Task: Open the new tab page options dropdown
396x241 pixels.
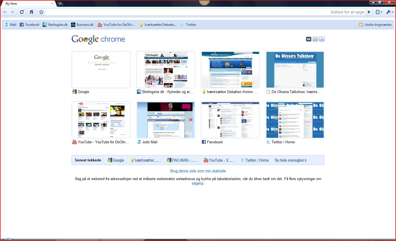Action: click(x=322, y=39)
